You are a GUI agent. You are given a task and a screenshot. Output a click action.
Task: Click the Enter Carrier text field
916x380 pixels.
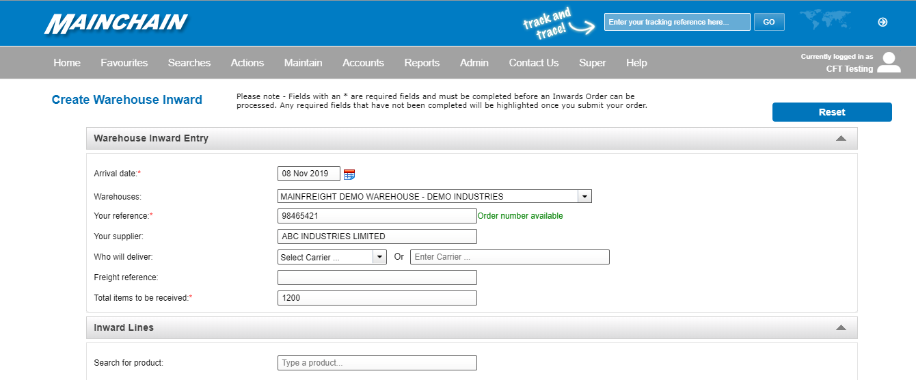tap(510, 257)
